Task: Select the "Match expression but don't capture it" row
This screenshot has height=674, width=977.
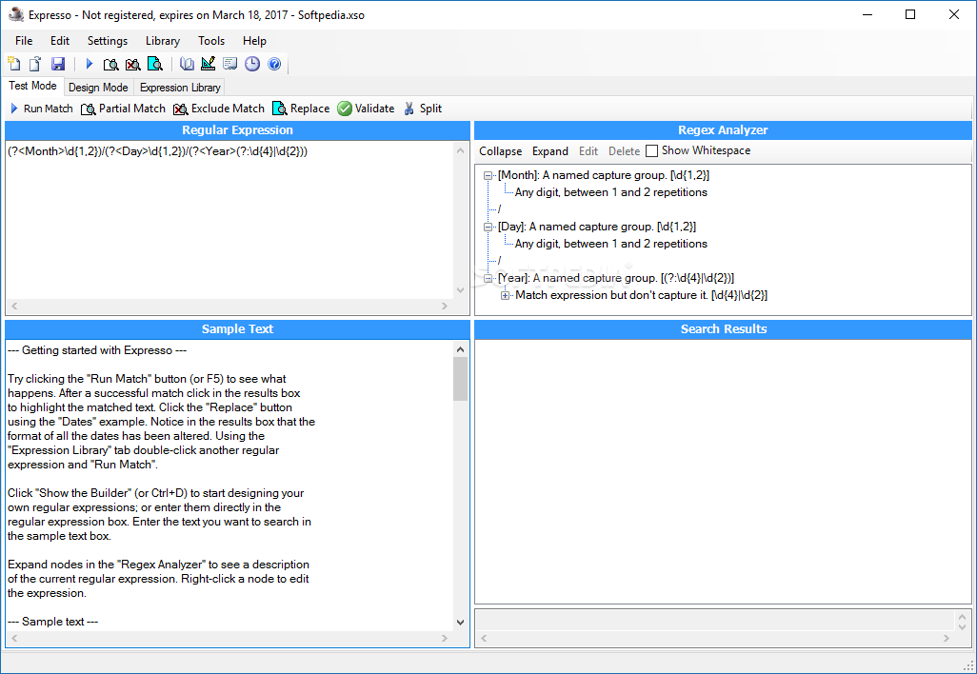Action: click(x=641, y=295)
